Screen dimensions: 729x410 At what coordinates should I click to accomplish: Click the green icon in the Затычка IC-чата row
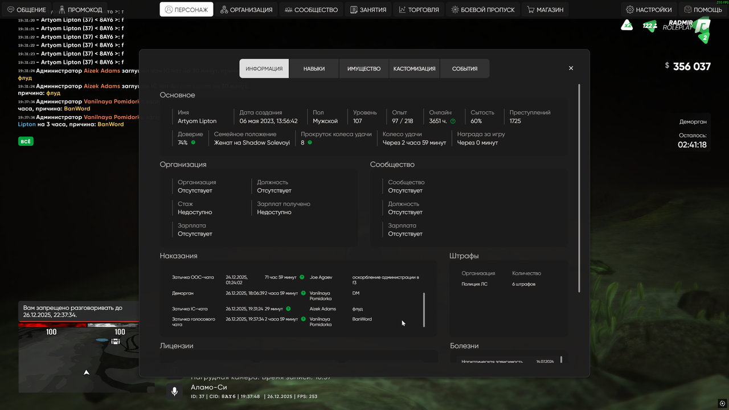pos(288,309)
